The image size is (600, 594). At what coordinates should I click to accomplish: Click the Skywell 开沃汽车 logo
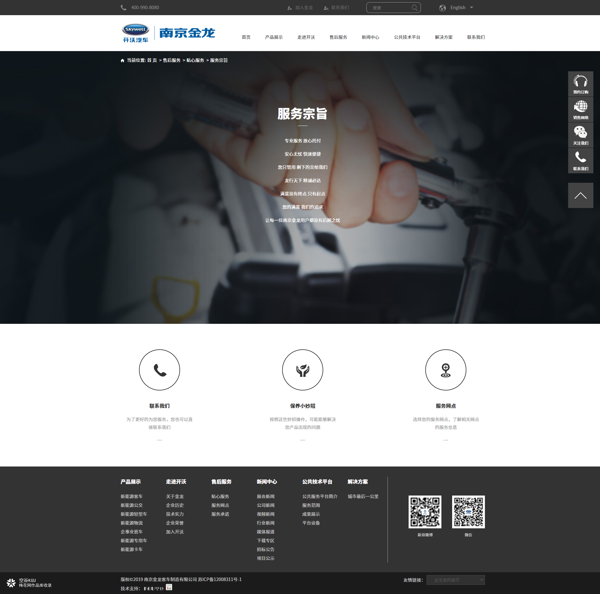pos(136,33)
